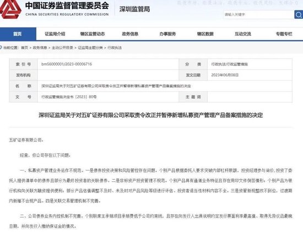Image resolution: width=303 pixels, height=232 pixels.
Task: Click the date 2023年06月08日
Action: pos(225,75)
